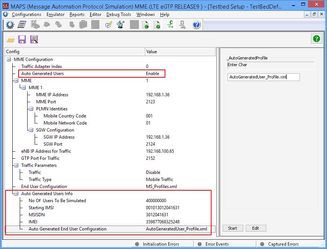Select the MME IP Address row
This screenshot has height=249, width=327.
click(x=110, y=95)
